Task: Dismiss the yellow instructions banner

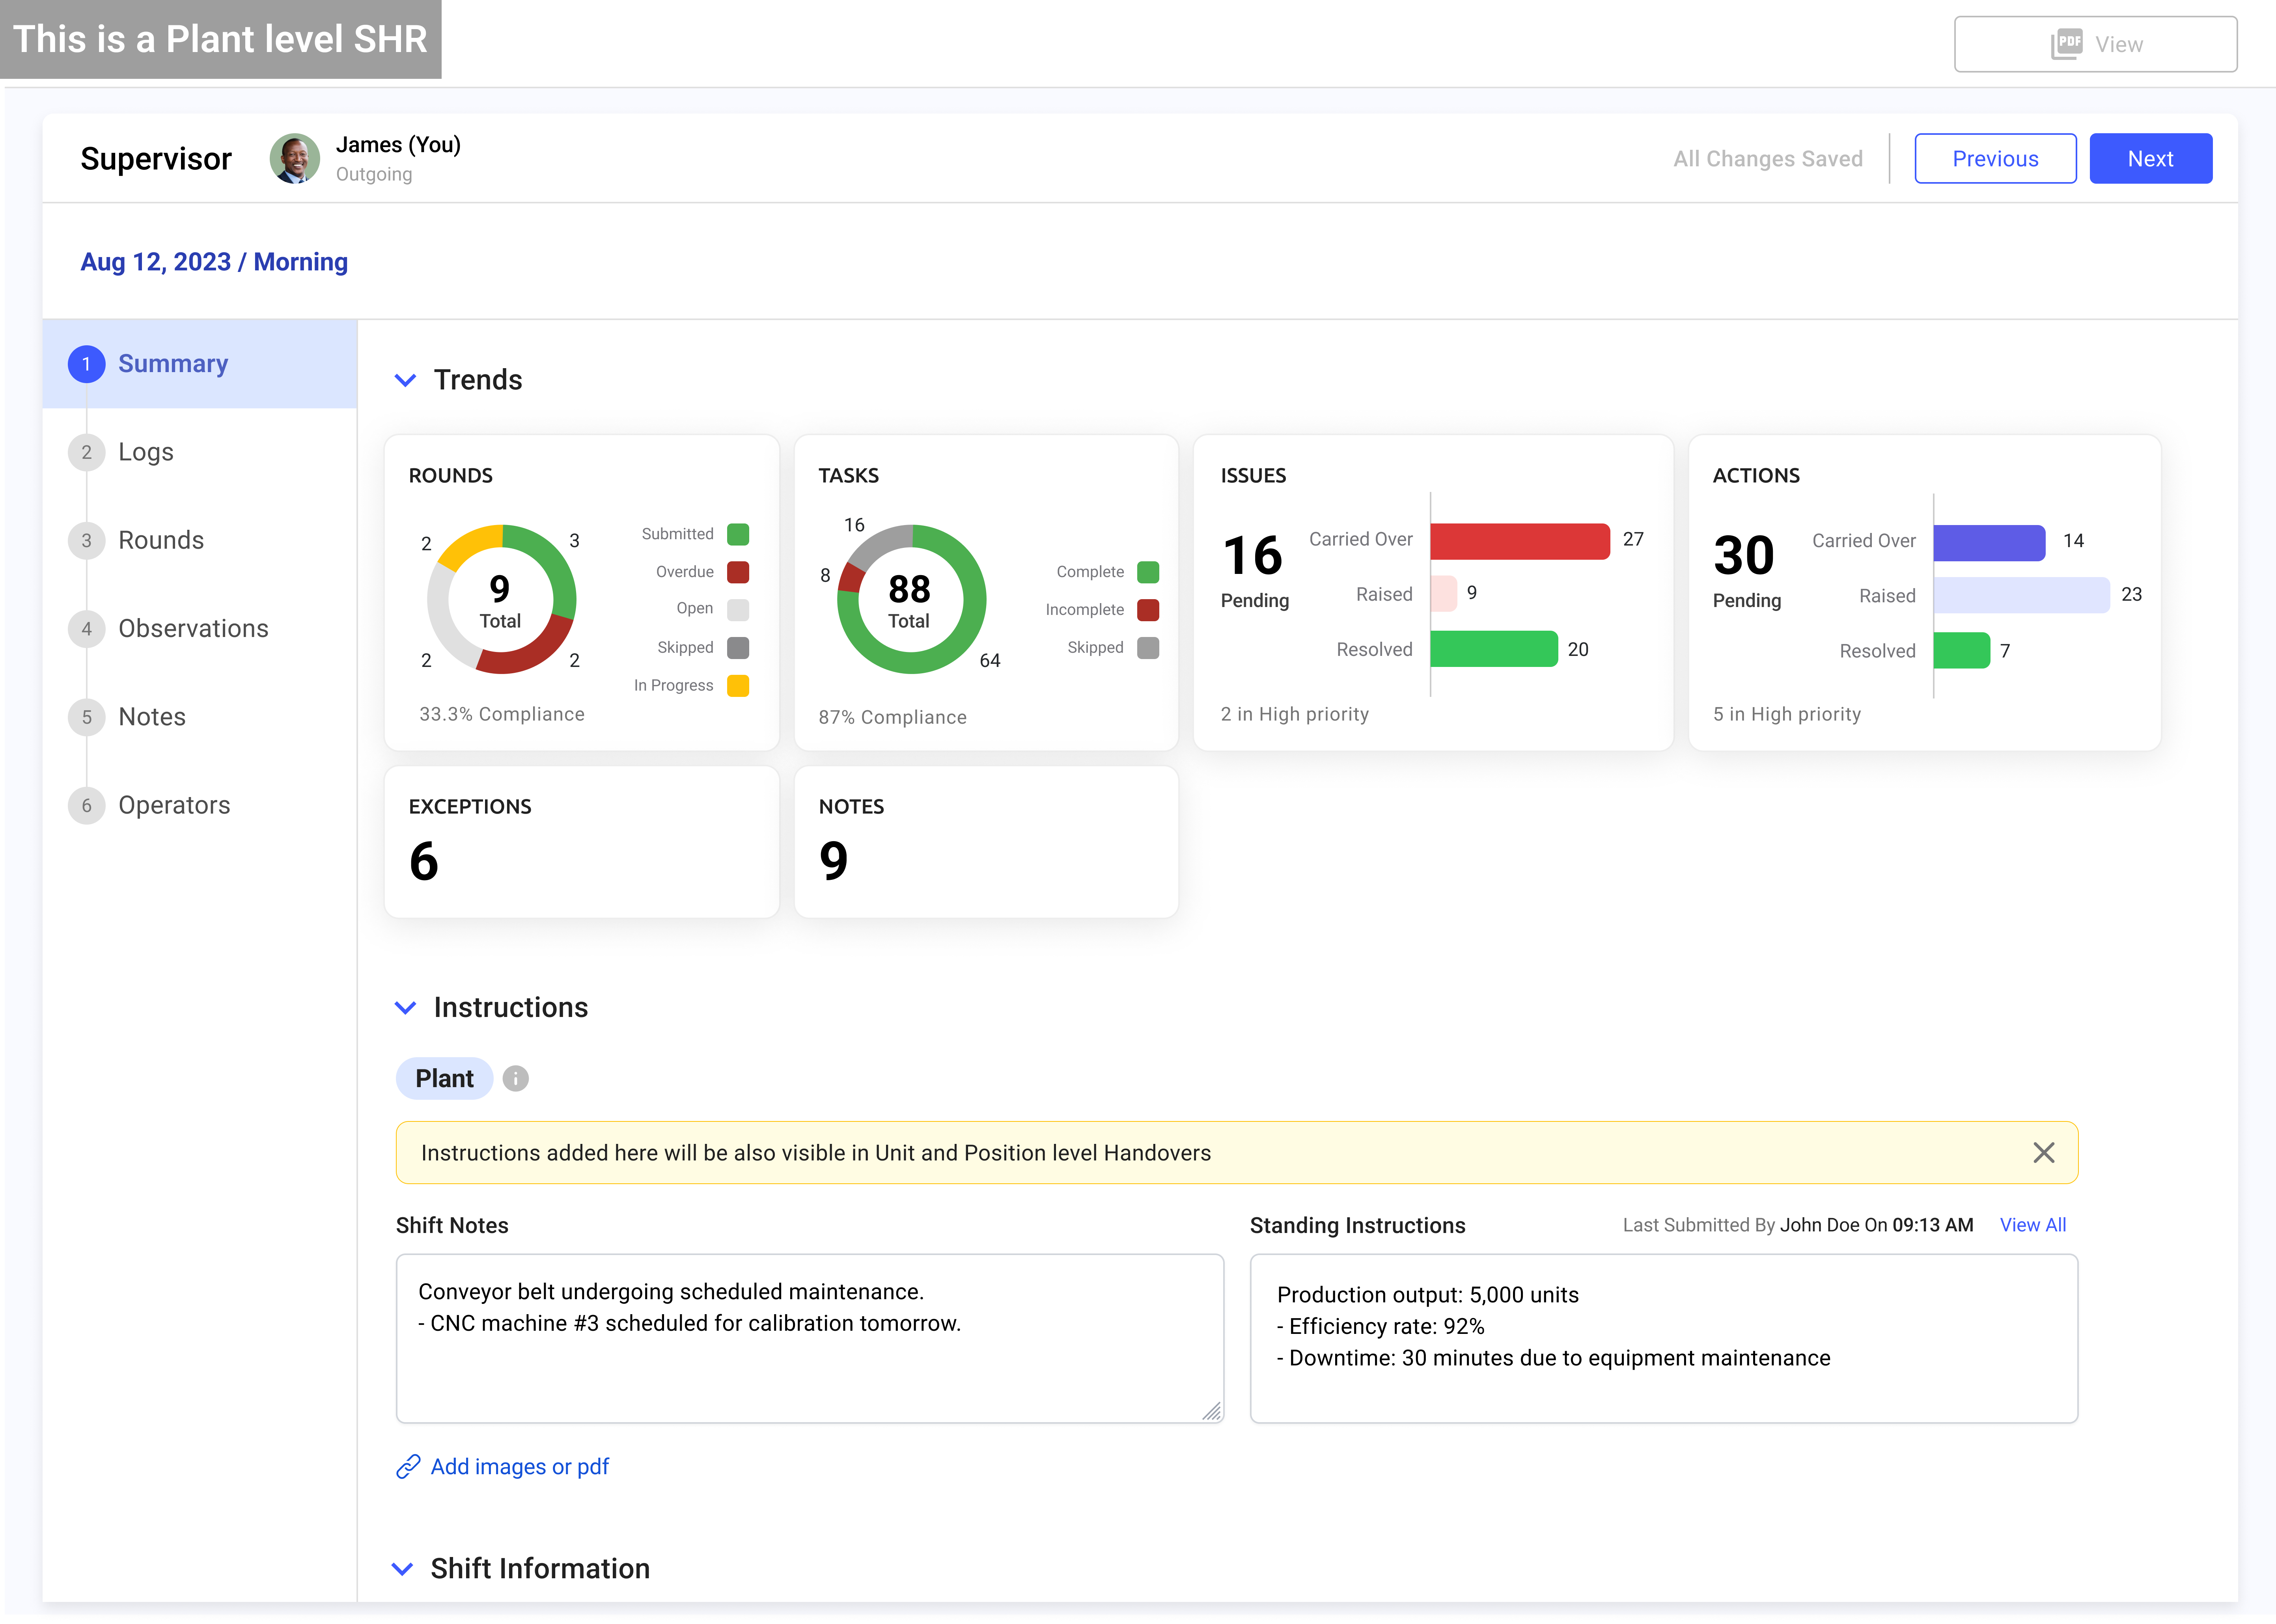Action: click(2043, 1152)
